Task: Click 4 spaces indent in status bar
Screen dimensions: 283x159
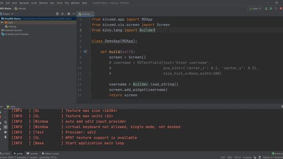Action: point(247,157)
